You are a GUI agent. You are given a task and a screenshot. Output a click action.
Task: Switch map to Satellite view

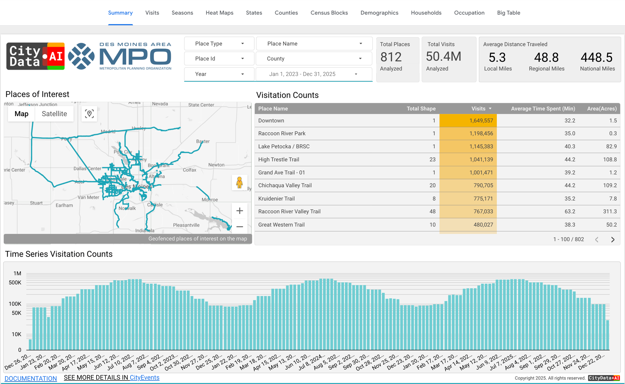(54, 114)
